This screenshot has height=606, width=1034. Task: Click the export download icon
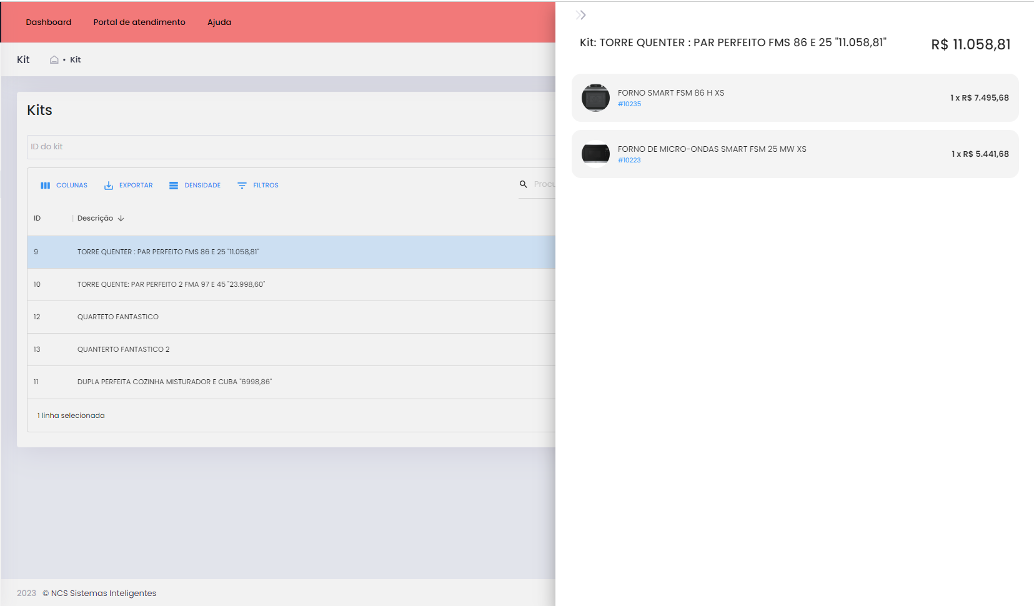(109, 186)
